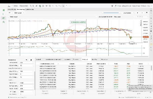Click right handle of date range slider

(119, 13)
